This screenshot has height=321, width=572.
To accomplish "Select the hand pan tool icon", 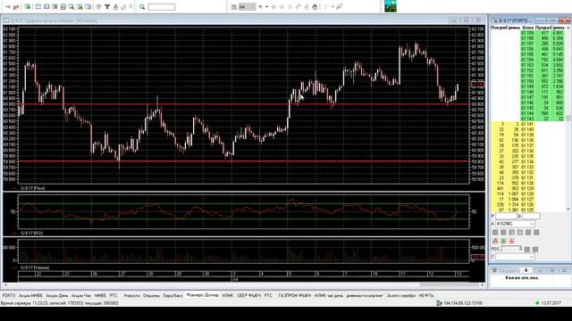I will pos(315,7).
